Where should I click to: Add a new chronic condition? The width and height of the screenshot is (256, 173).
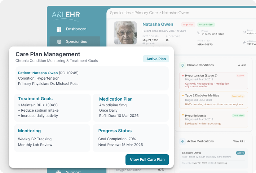point(242,65)
